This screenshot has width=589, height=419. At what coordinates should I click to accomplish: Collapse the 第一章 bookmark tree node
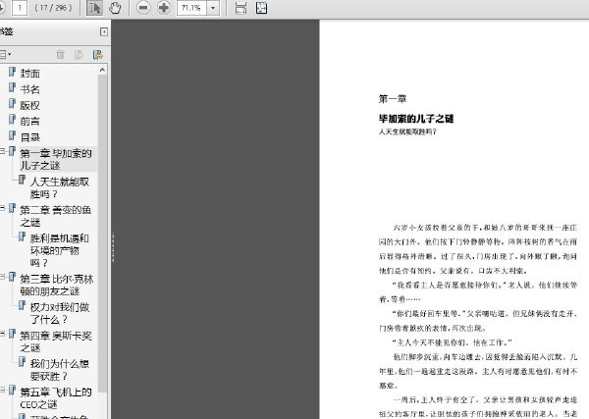2,151
